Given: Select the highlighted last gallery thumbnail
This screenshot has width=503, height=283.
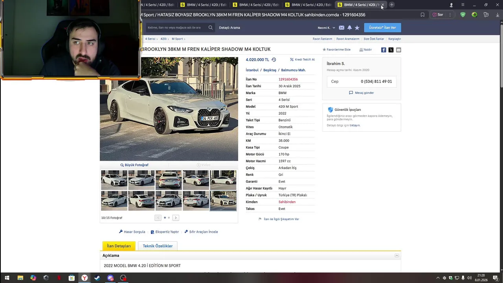Looking at the screenshot, I should click(223, 201).
